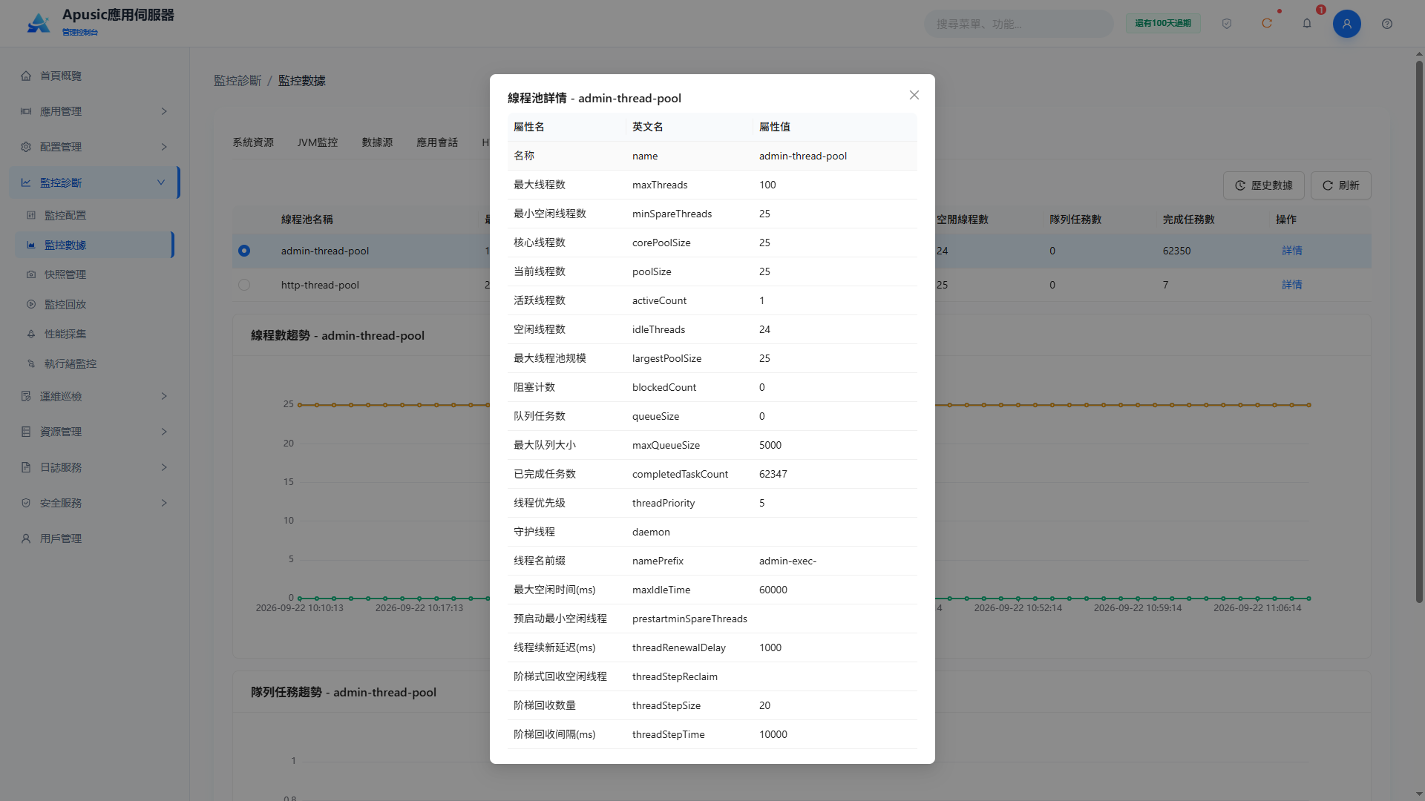
Task: Expand the 配置管理 menu chevron
Action: (x=164, y=147)
